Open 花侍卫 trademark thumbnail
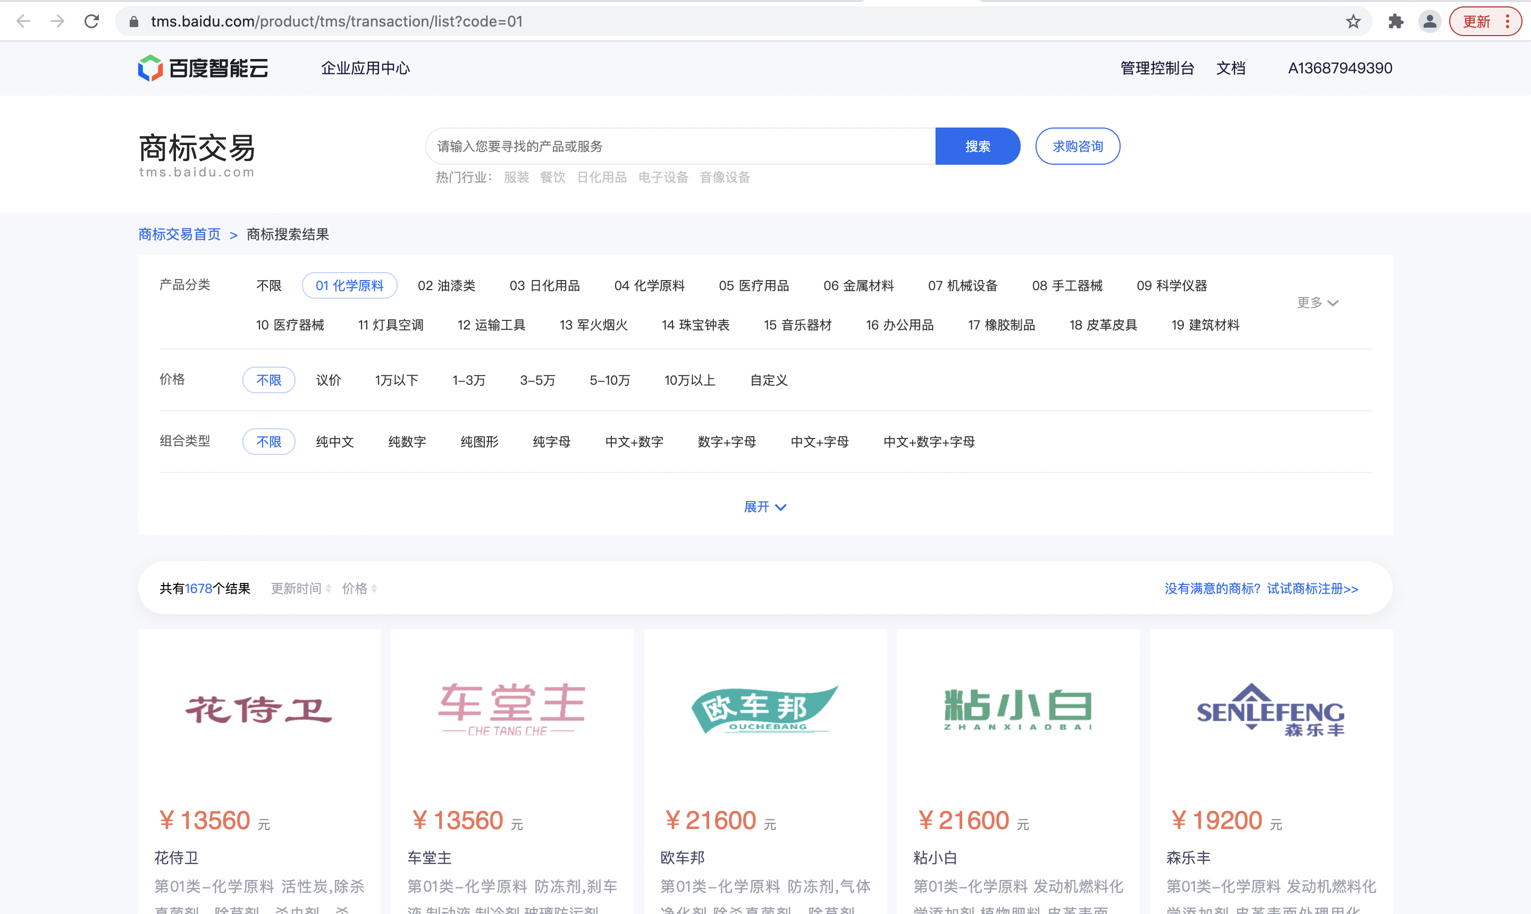Viewport: 1531px width, 914px height. (x=259, y=709)
